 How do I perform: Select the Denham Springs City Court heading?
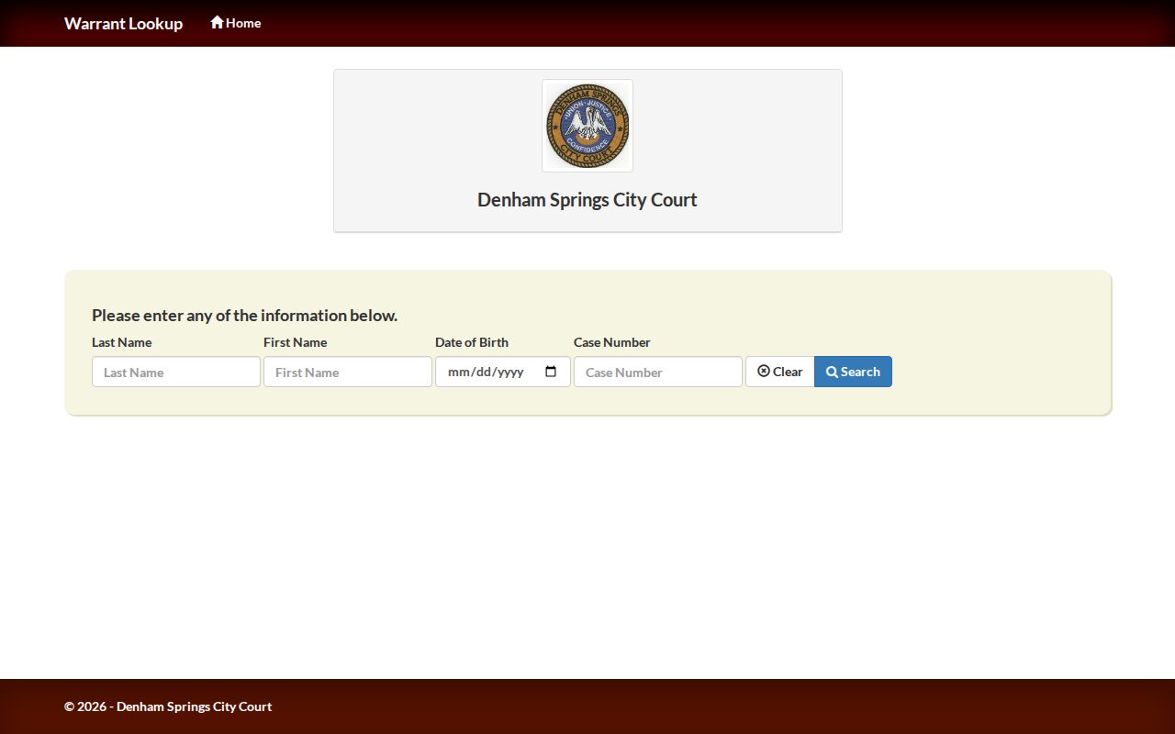587,200
